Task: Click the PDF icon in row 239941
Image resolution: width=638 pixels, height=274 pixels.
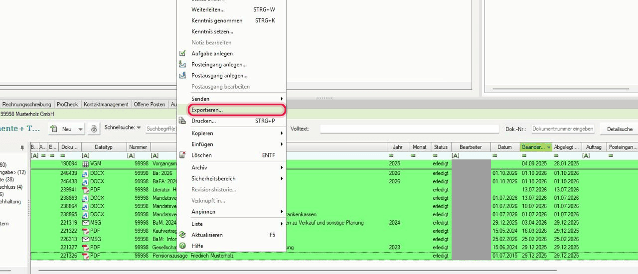Action: [85, 190]
